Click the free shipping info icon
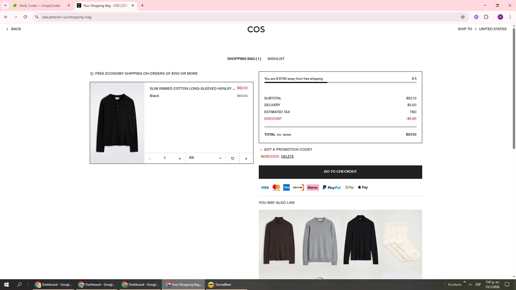516x290 pixels. 92,74
